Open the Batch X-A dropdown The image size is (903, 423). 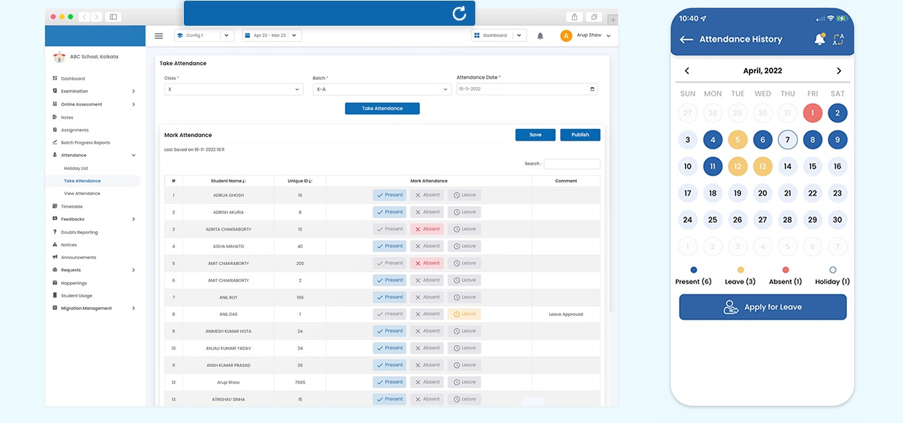click(x=381, y=89)
